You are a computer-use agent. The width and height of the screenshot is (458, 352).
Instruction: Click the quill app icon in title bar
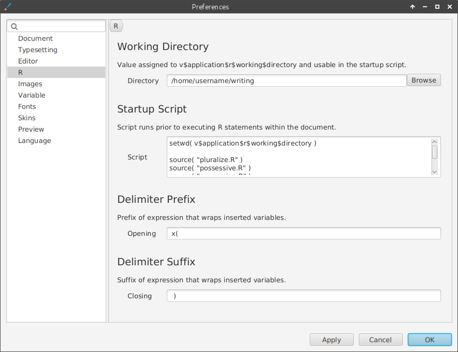(7, 7)
